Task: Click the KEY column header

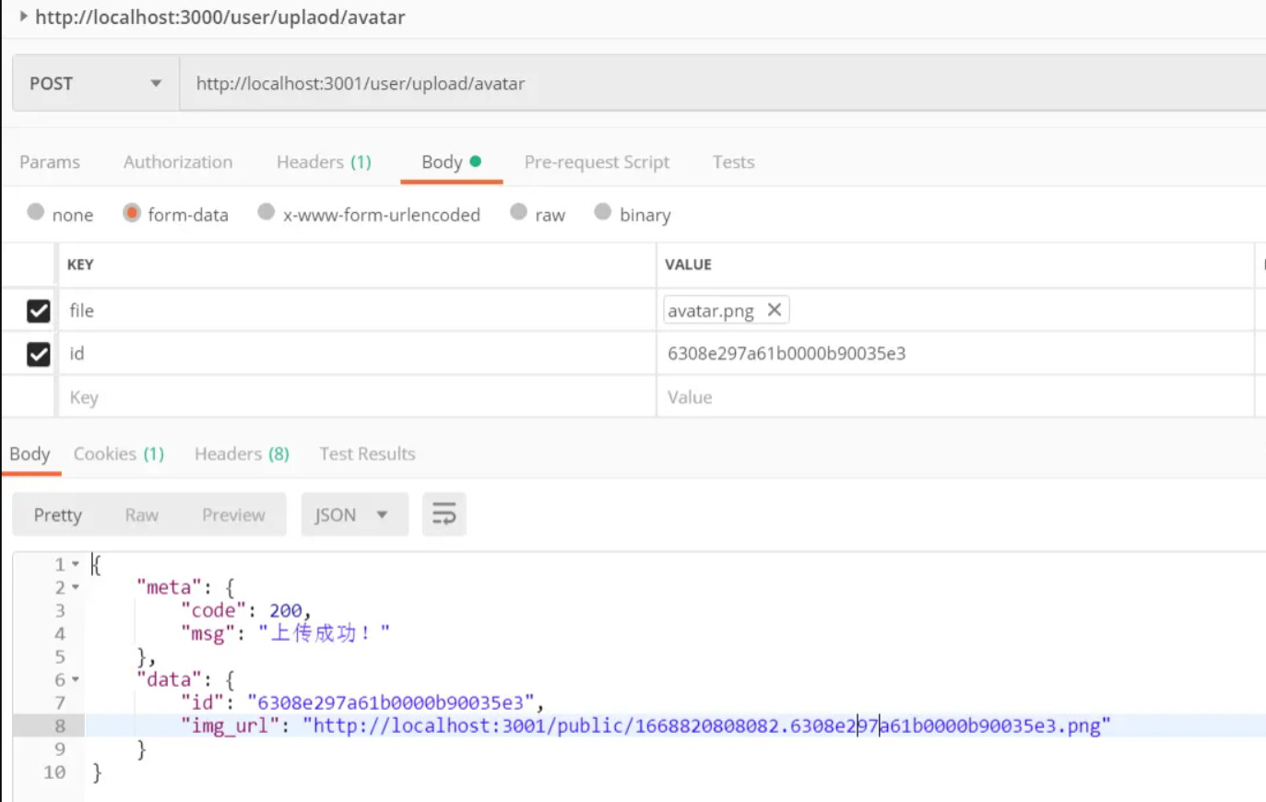Action: [80, 265]
